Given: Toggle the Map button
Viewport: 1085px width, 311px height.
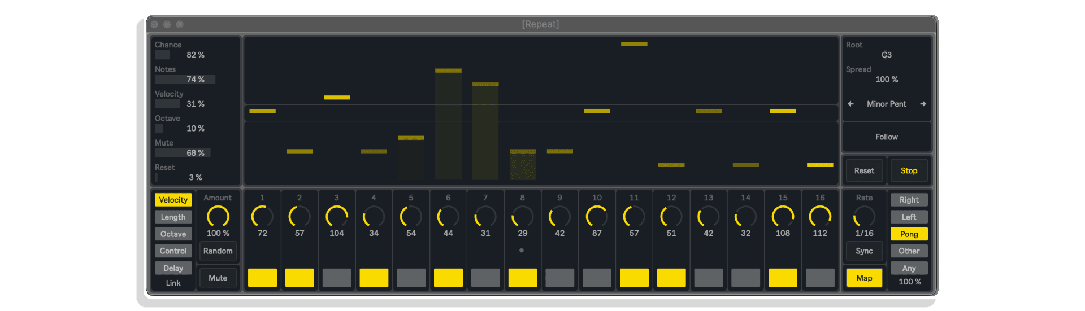Looking at the screenshot, I should [x=864, y=278].
